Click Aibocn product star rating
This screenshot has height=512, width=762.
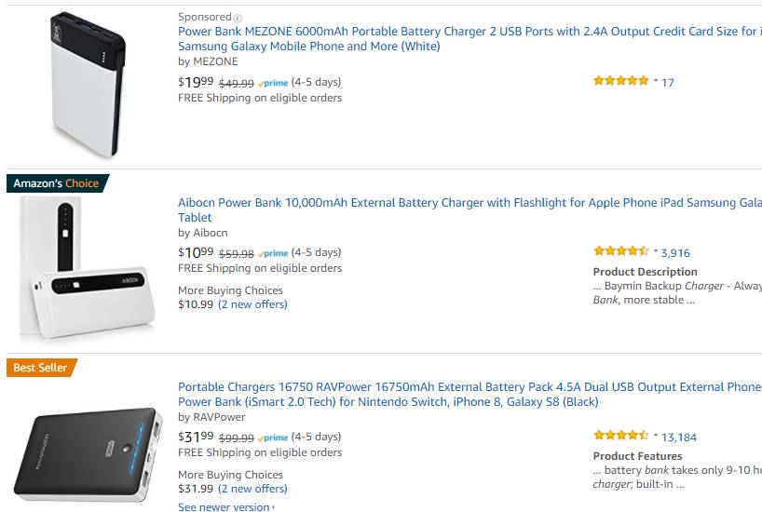[620, 251]
